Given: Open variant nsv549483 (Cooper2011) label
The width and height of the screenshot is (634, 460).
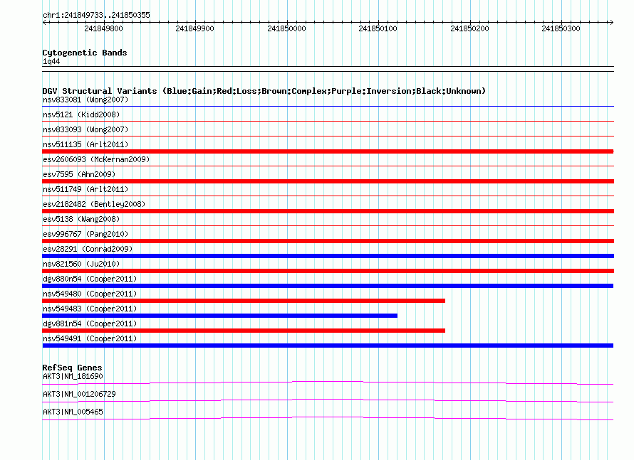Looking at the screenshot, I should tap(90, 309).
